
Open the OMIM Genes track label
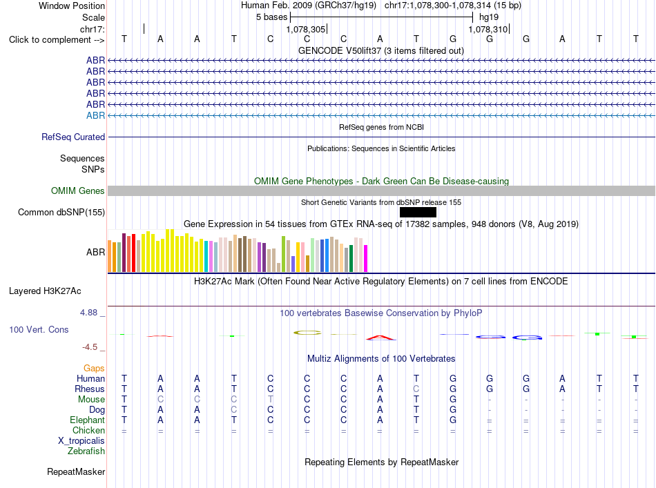(x=78, y=191)
